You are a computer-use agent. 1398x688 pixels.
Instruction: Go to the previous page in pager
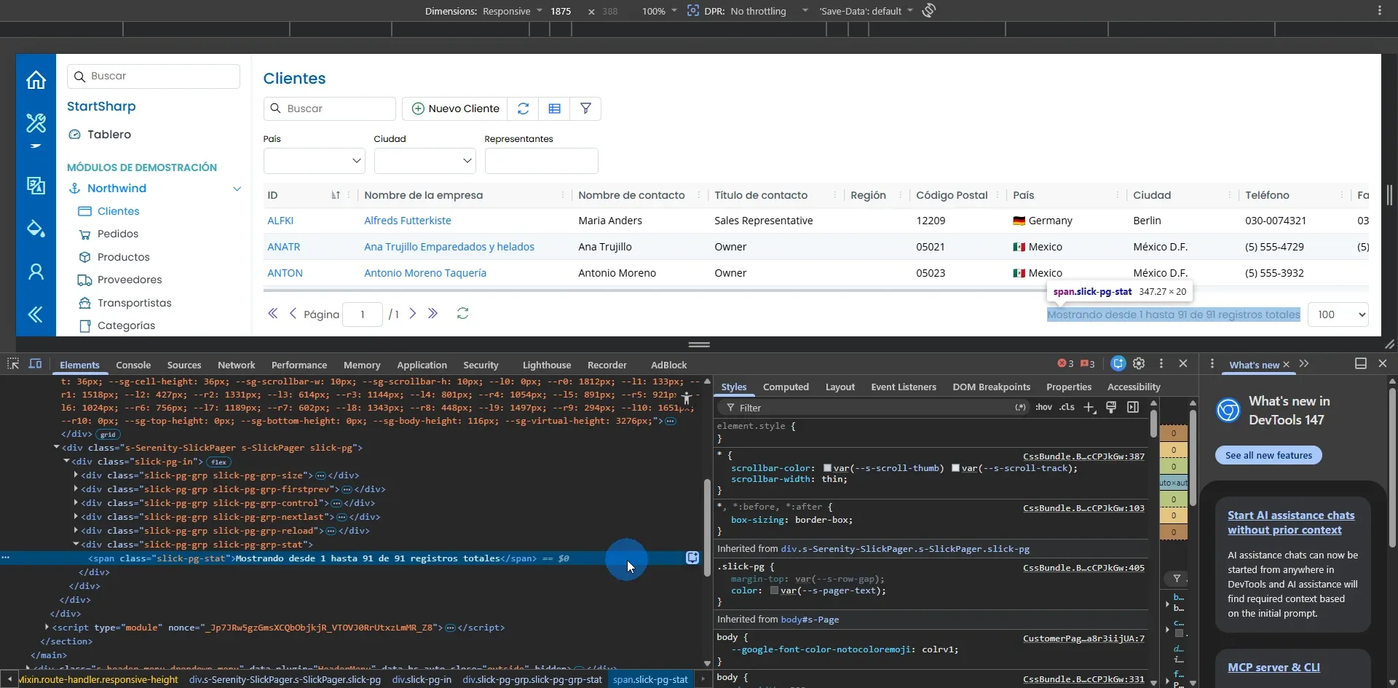pyautogui.click(x=293, y=313)
